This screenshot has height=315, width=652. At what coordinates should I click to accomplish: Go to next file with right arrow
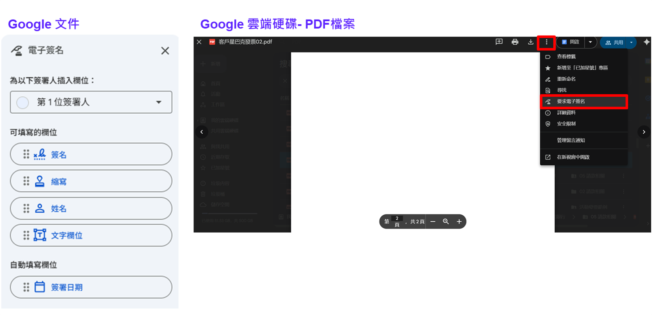click(644, 132)
